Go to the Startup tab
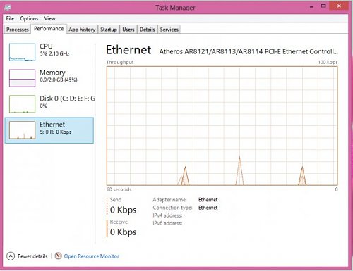The image size is (353, 271). click(109, 30)
